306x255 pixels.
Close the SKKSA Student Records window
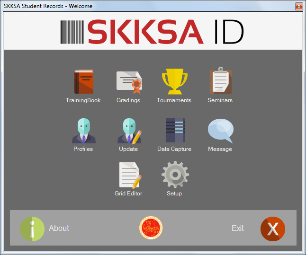pos(298,6)
